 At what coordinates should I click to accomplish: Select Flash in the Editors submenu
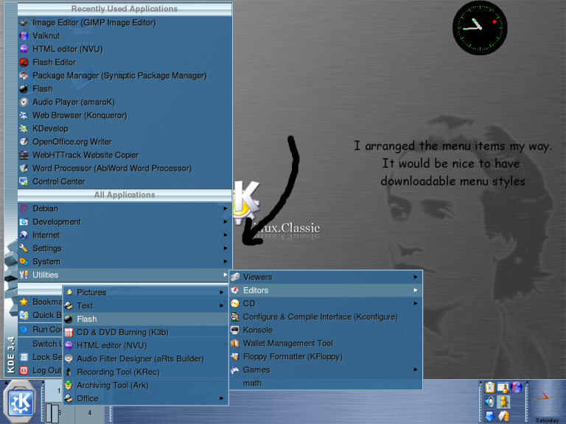tap(145, 319)
